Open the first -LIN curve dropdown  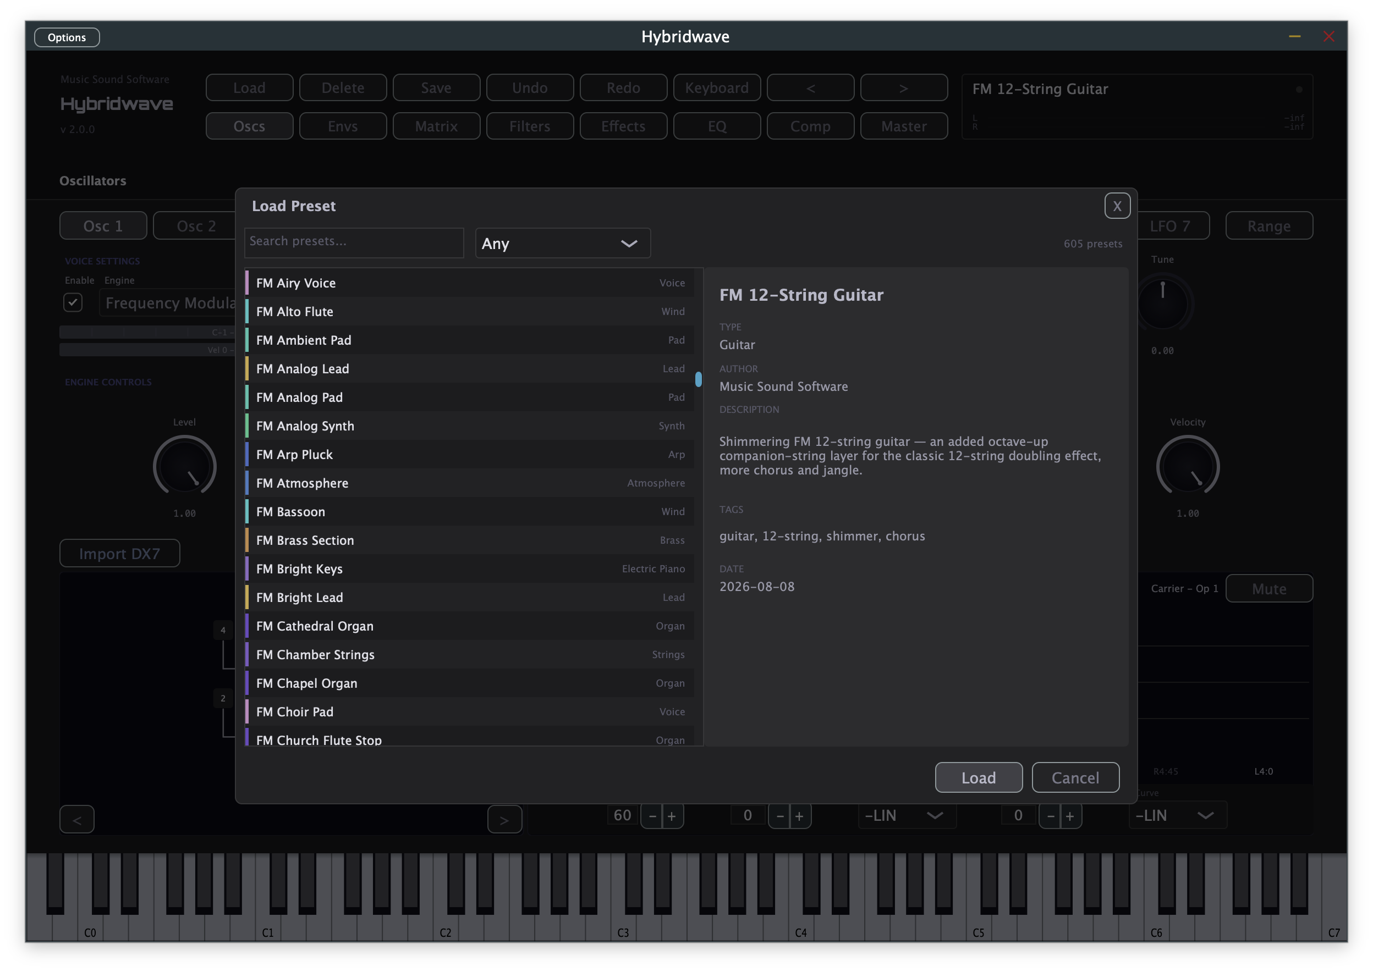[x=907, y=816]
